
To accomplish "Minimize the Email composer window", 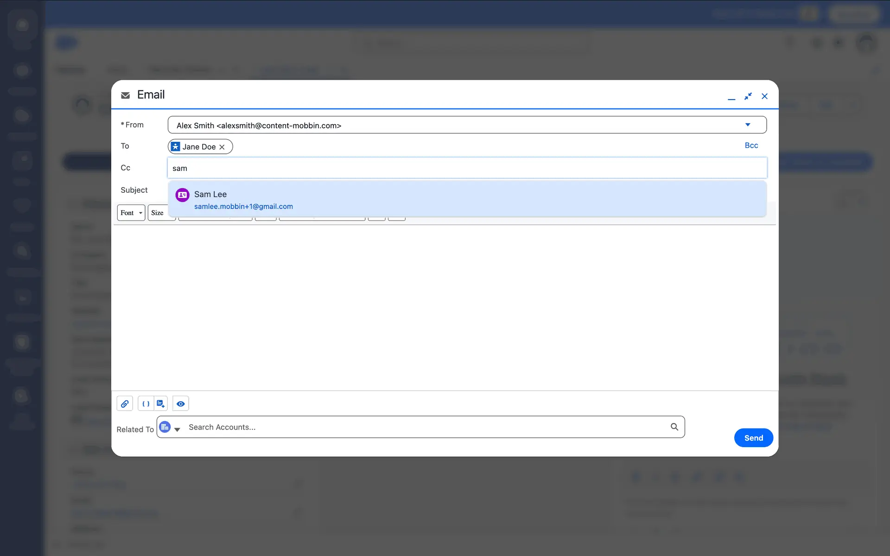I will tap(731, 96).
